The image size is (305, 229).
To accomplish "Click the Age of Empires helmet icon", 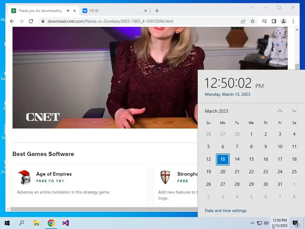I will 24,177.
